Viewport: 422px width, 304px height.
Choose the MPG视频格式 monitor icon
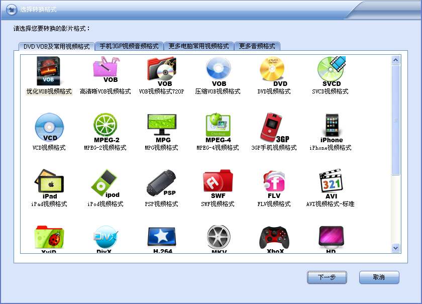pyautogui.click(x=162, y=128)
